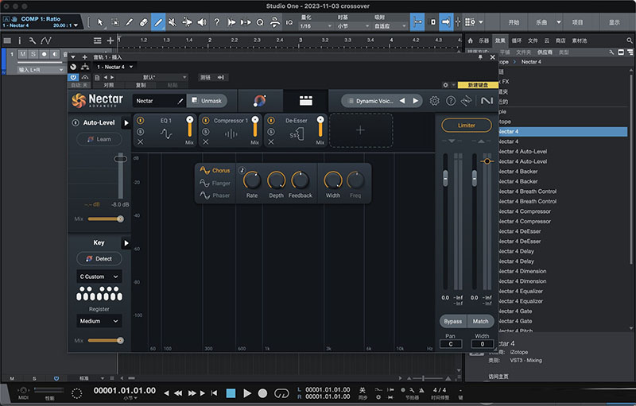Click the Pan value field showing C
This screenshot has height=406, width=636.
(x=450, y=344)
